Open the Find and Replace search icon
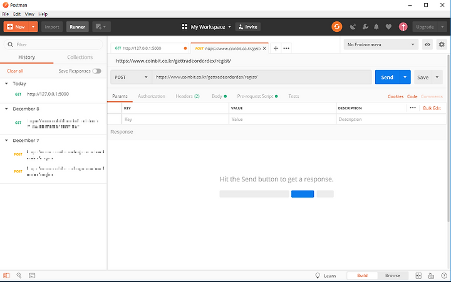Image resolution: width=451 pixels, height=282 pixels. [19, 276]
